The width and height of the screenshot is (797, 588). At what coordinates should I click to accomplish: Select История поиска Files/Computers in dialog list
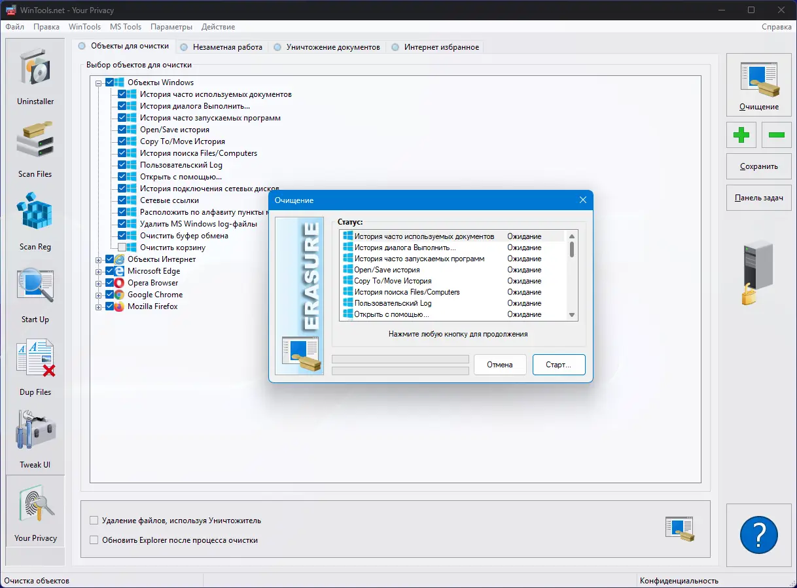tap(453, 292)
